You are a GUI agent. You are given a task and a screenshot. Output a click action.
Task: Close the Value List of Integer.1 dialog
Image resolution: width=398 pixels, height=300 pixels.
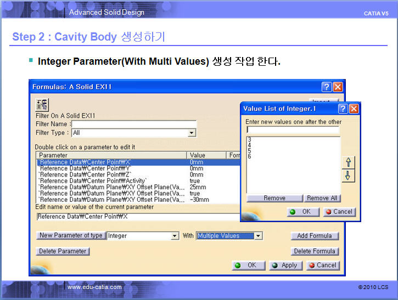tap(354, 109)
